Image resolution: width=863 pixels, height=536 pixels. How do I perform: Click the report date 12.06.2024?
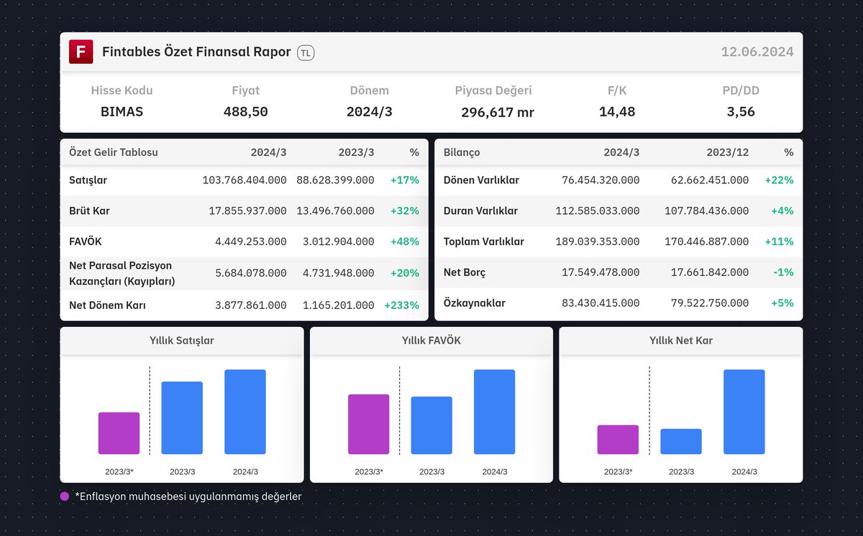click(x=757, y=52)
